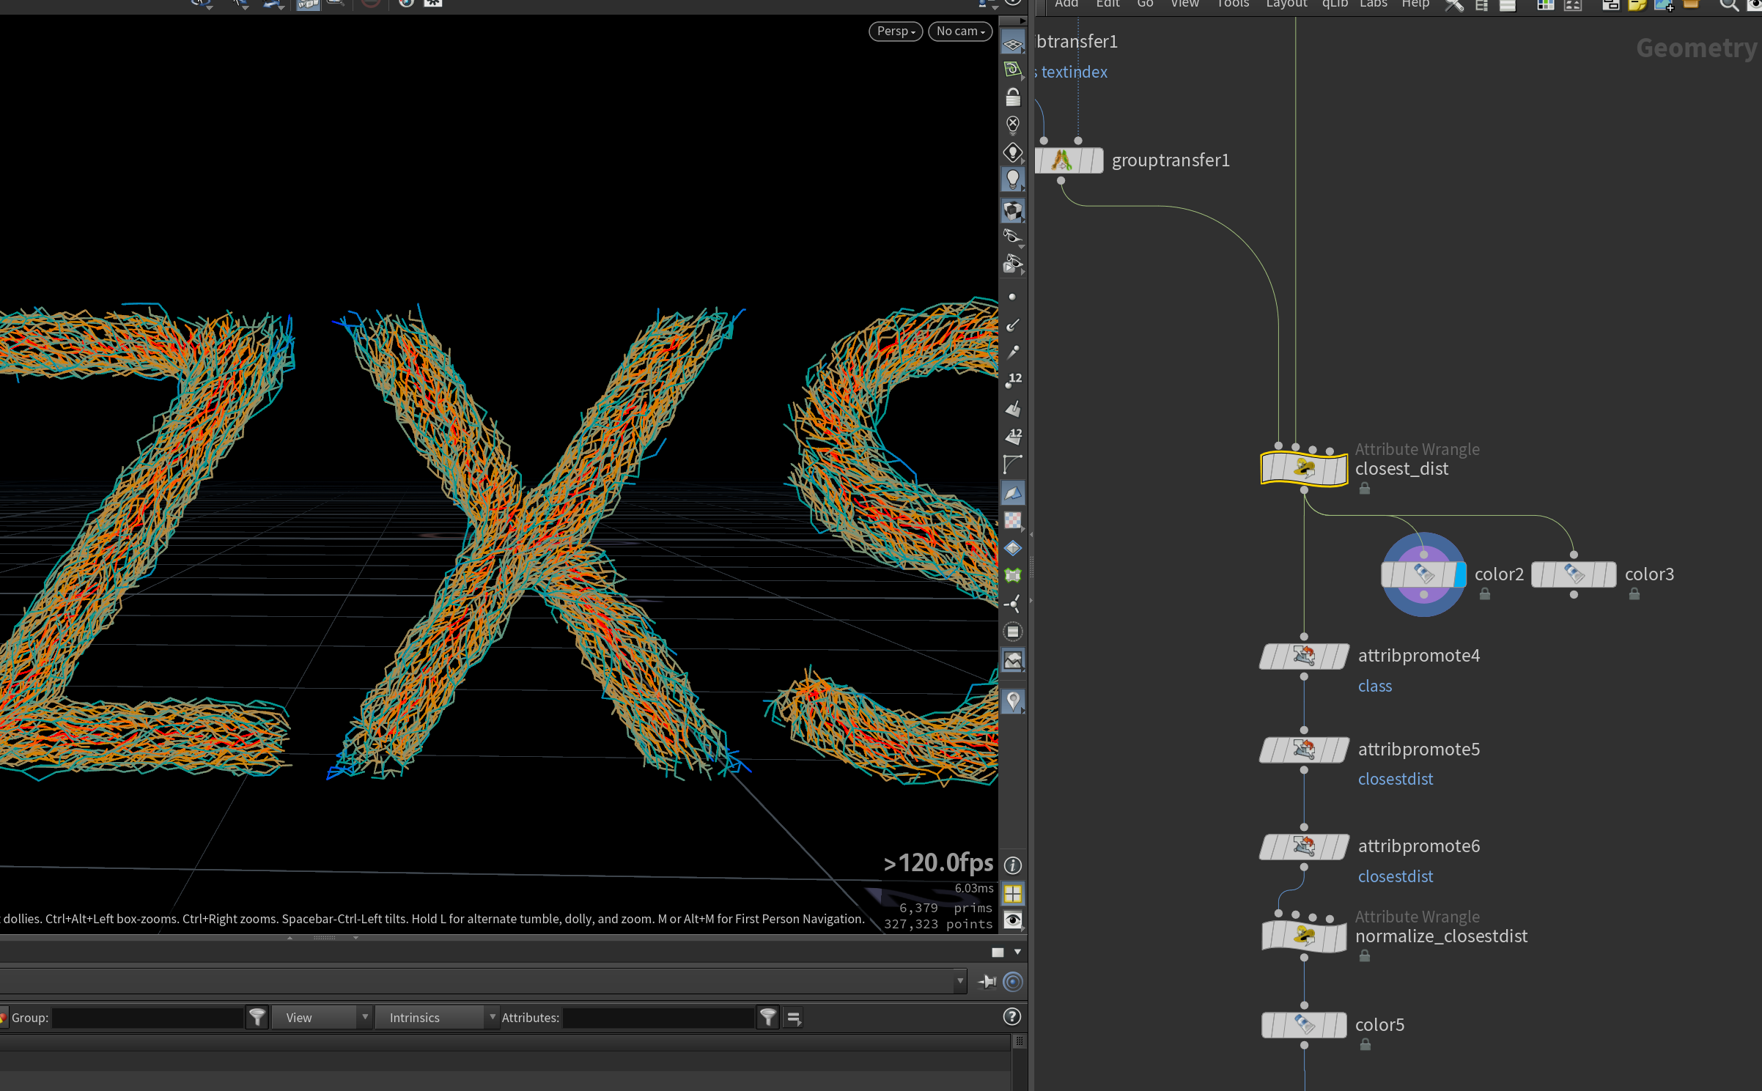Toggle the lock camera padlock icon
The height and width of the screenshot is (1091, 1762).
point(1013,97)
